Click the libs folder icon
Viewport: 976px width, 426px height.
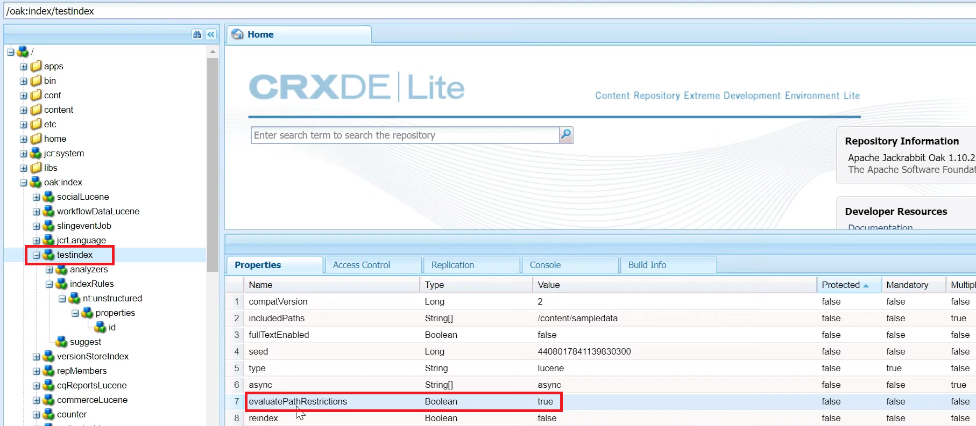coord(36,168)
